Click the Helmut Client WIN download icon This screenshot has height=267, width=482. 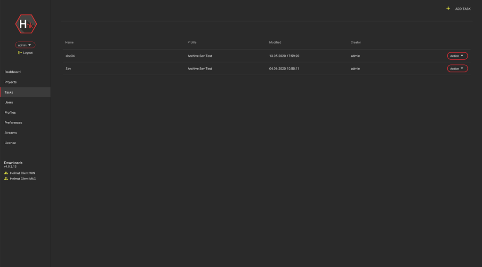[6, 173]
